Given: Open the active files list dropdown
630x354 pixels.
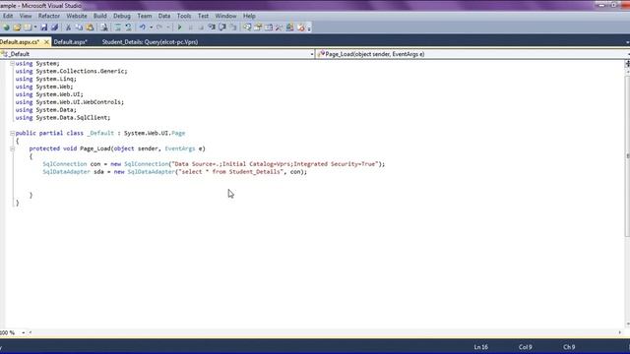Looking at the screenshot, I should point(627,42).
